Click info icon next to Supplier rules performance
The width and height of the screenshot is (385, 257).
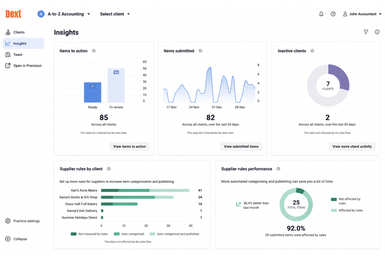click(278, 169)
